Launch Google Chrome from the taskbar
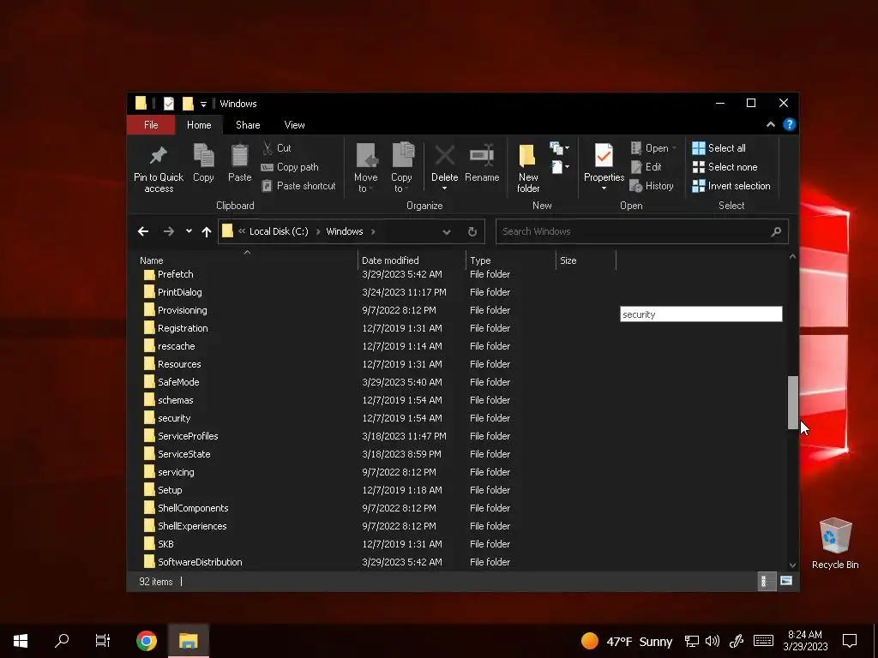Screen dimensions: 878x658 [146, 641]
